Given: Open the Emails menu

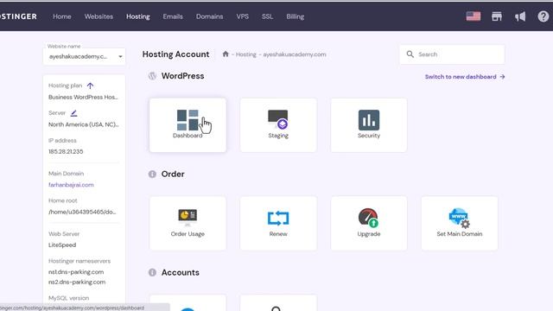Looking at the screenshot, I should coord(173,16).
